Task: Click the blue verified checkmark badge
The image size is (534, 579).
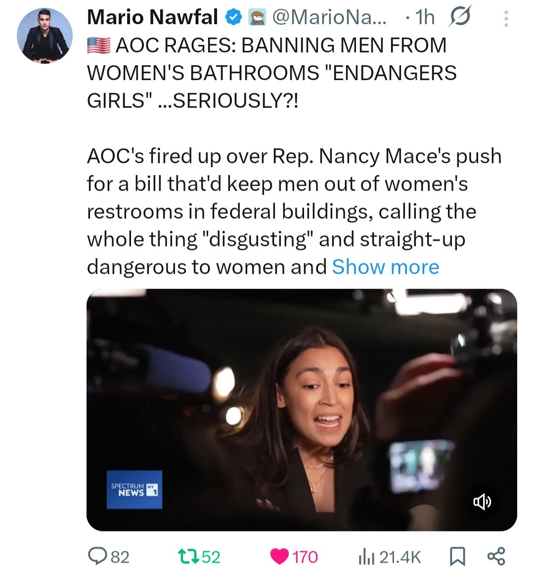Action: click(x=233, y=18)
